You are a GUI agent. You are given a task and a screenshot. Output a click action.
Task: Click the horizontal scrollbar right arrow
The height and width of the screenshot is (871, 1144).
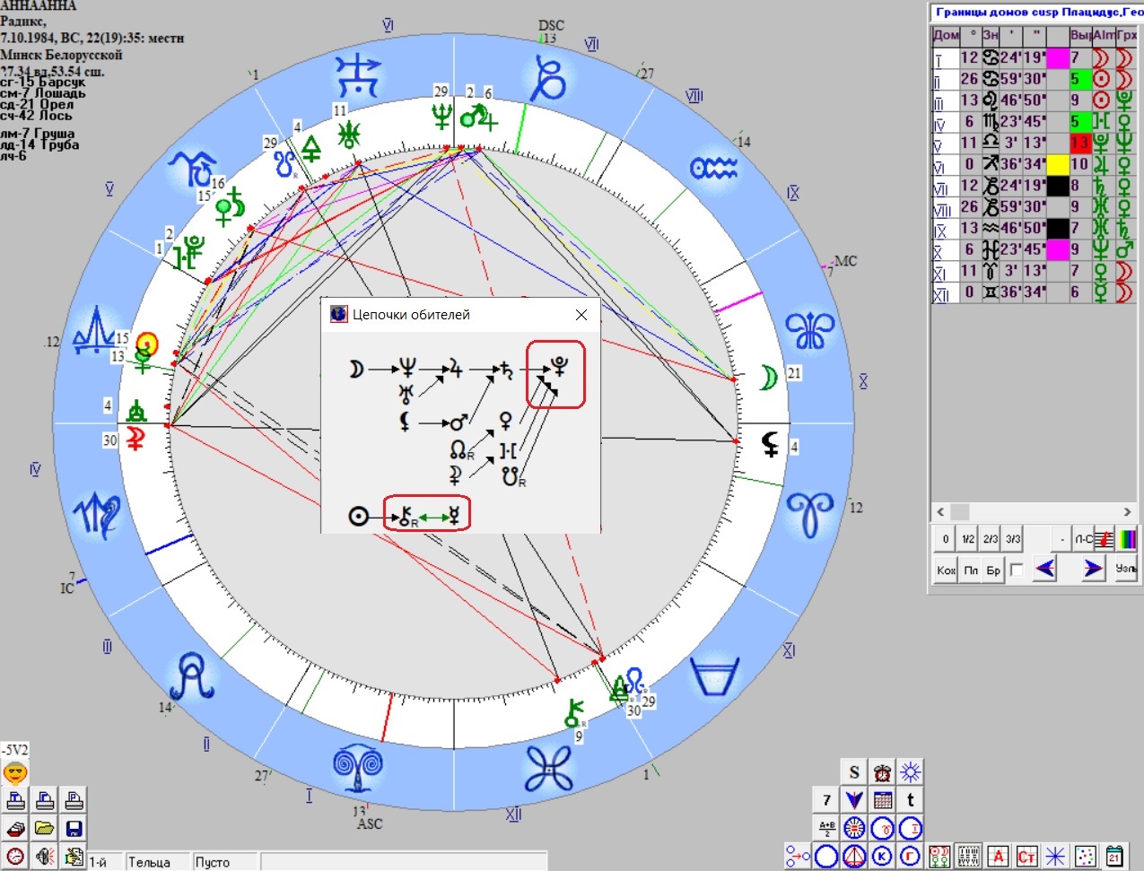point(1127,512)
